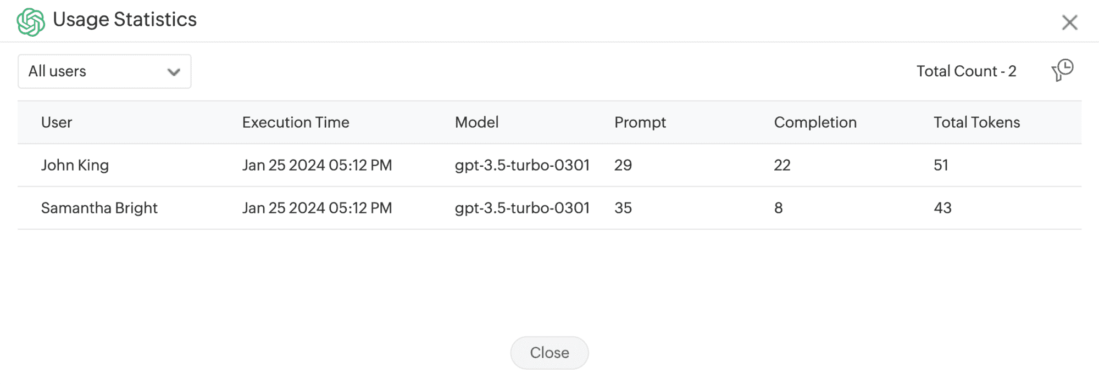Close dialog with the X icon
The image size is (1099, 384).
[x=1069, y=22]
